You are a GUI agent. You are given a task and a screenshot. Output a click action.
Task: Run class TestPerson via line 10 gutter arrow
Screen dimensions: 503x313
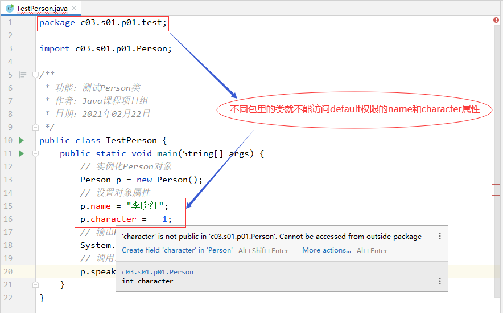pos(21,140)
